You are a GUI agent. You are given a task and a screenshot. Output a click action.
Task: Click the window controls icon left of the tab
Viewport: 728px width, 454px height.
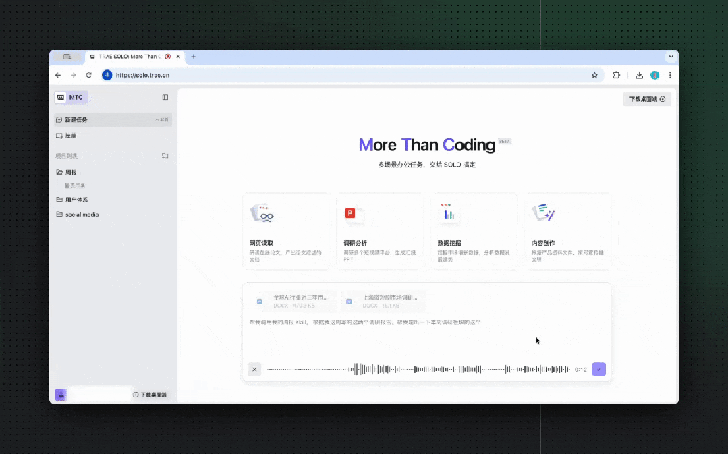click(67, 57)
